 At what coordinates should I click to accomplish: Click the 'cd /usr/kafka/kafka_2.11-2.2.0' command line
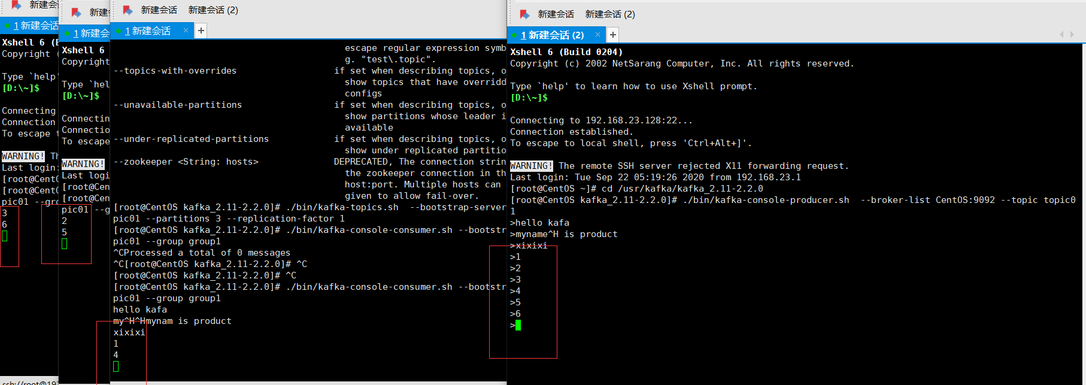636,189
